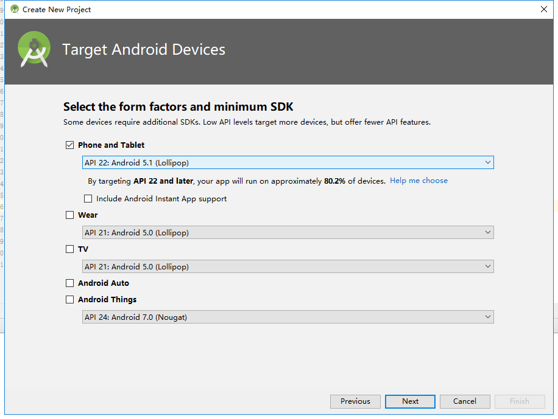Image resolution: width=558 pixels, height=419 pixels.
Task: Click the Wear label text
Action: (88, 215)
